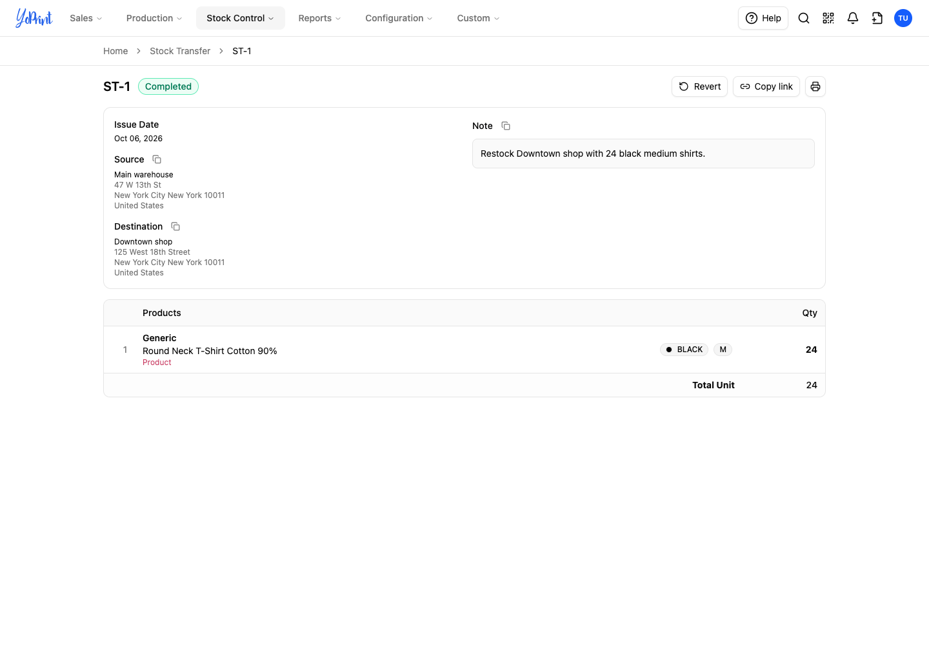929x645 pixels.
Task: Copy the Note text
Action: click(506, 126)
